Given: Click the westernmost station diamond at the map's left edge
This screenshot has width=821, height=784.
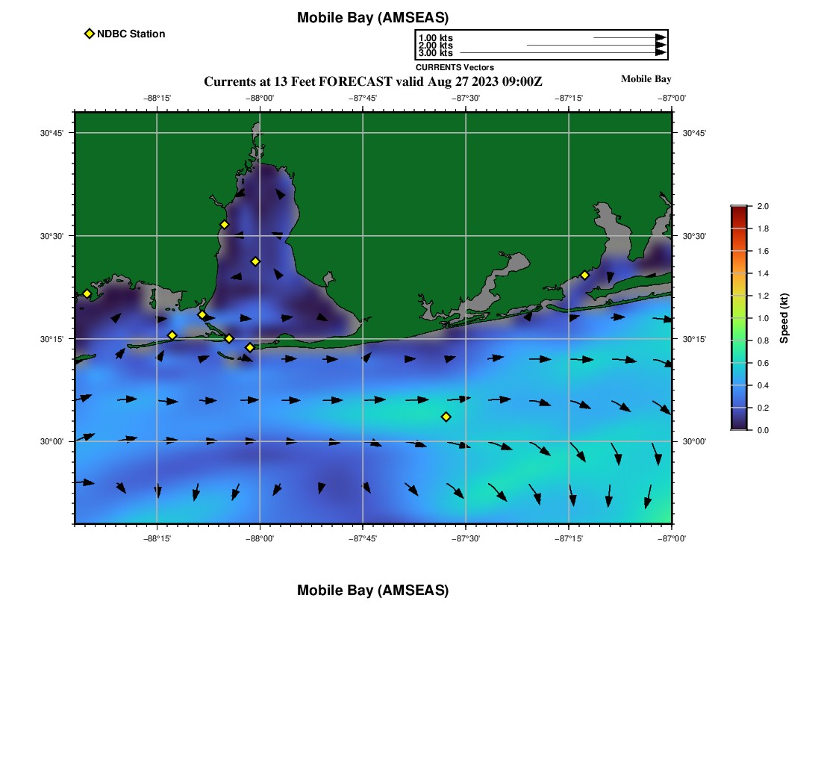Looking at the screenshot, I should pos(87,293).
